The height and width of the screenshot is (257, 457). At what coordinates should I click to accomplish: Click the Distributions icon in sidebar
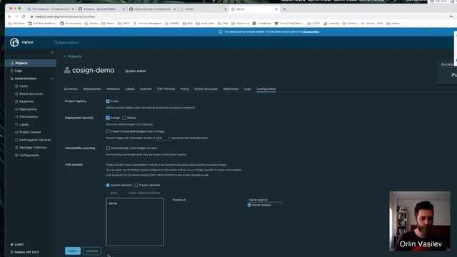coord(16,117)
